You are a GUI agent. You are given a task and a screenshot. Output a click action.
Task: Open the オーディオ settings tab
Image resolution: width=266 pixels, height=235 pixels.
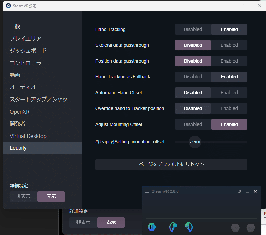tap(43, 87)
